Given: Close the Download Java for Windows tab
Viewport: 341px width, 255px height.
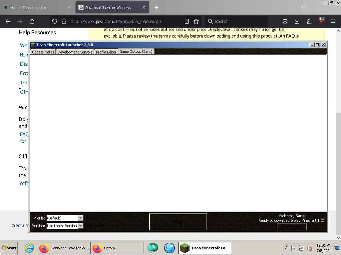Looking at the screenshot, I should (144, 7).
